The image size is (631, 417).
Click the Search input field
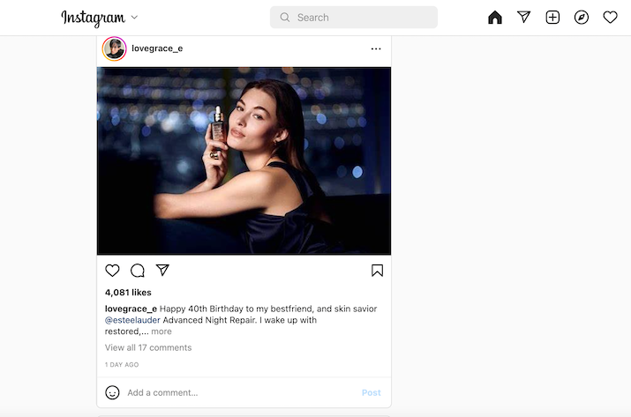point(354,18)
